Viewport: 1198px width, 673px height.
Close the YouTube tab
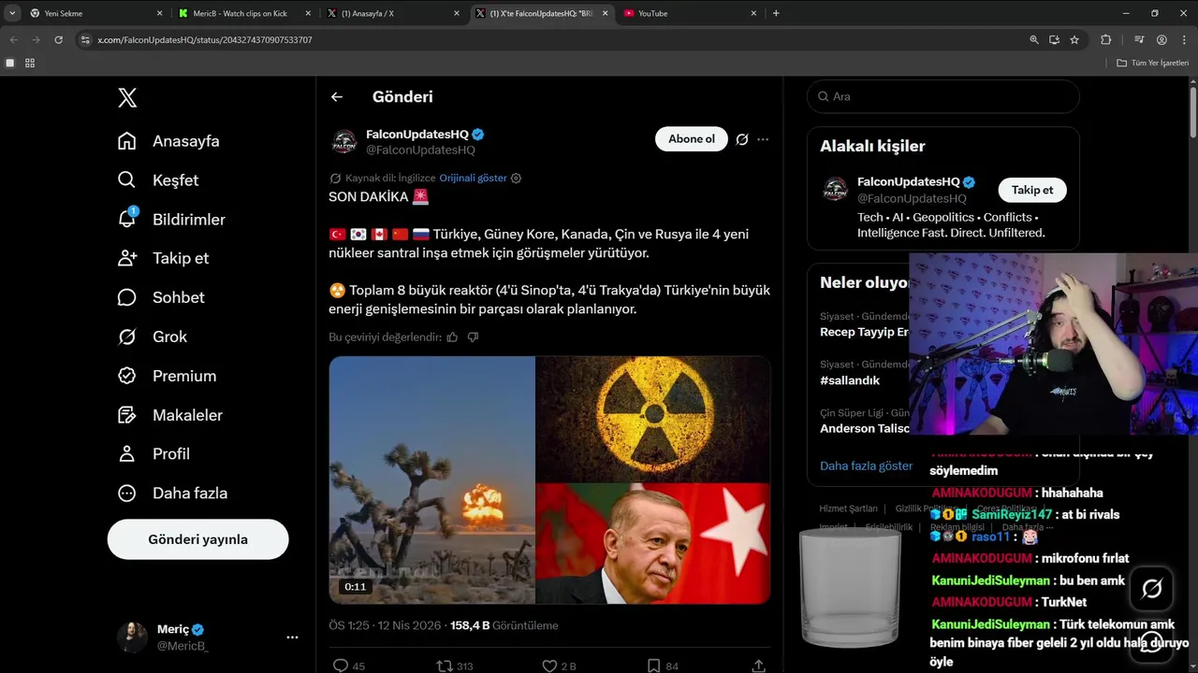pyautogui.click(x=753, y=13)
